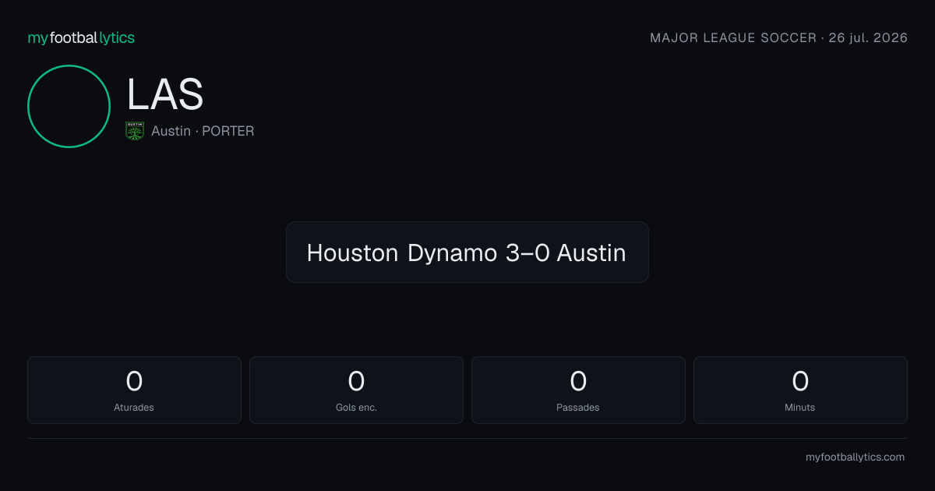The width and height of the screenshot is (935, 491).
Task: Click the zero value above Passades
Action: [578, 381]
